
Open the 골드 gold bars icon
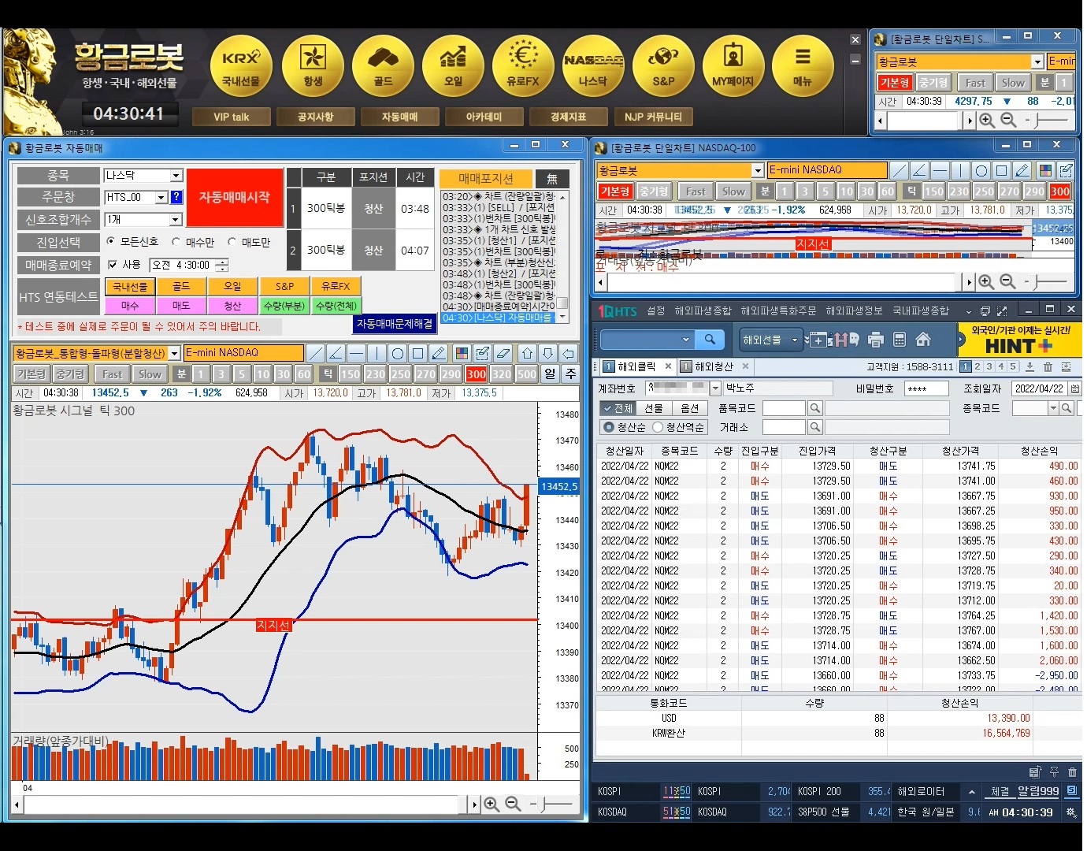(x=383, y=65)
